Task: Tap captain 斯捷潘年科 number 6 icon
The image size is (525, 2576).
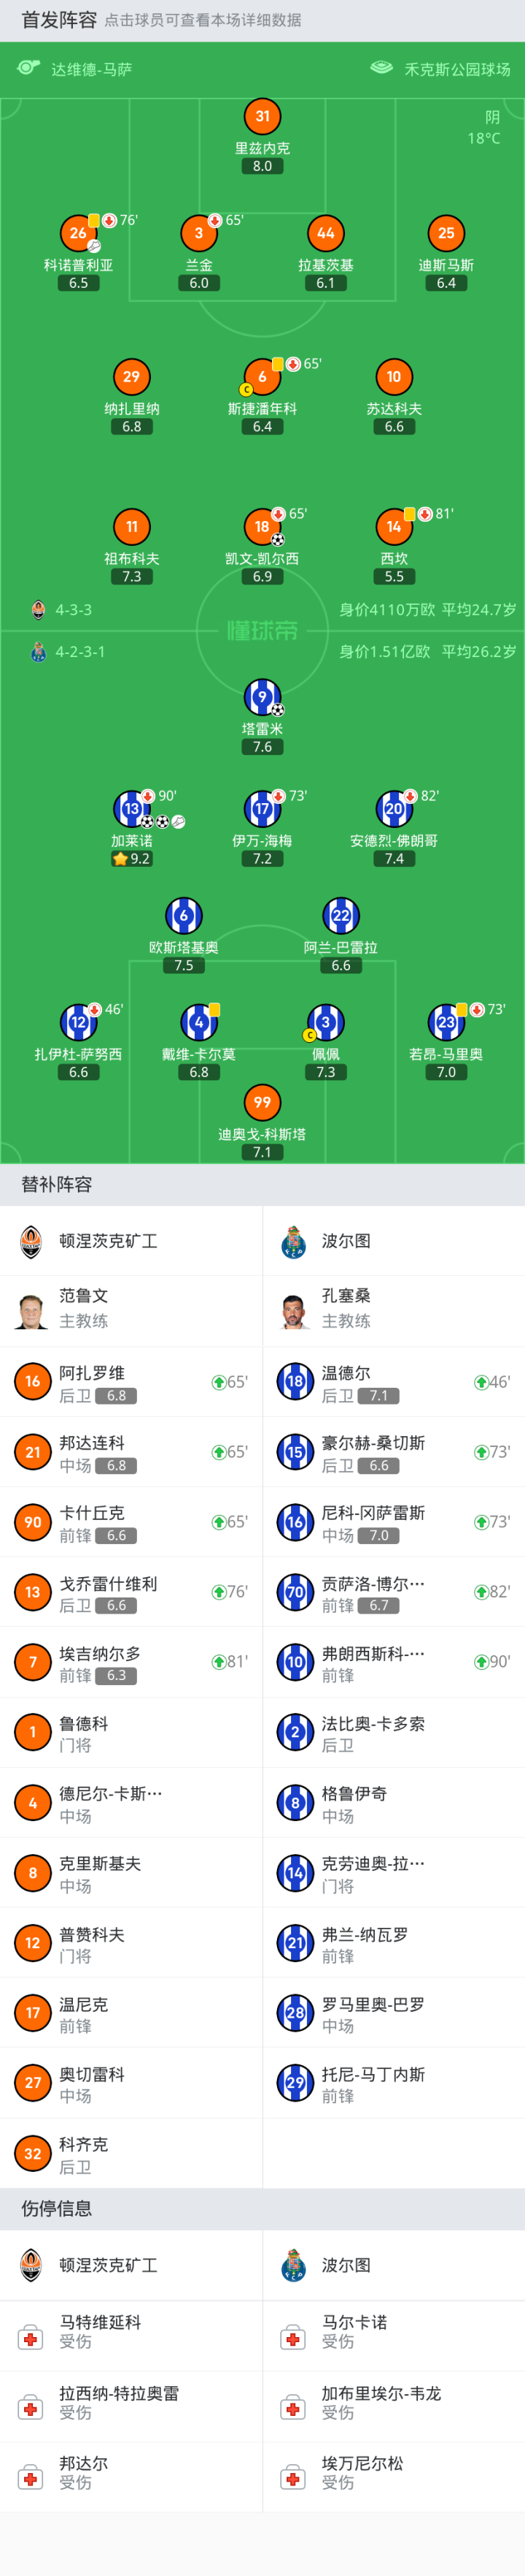Action: 262,377
